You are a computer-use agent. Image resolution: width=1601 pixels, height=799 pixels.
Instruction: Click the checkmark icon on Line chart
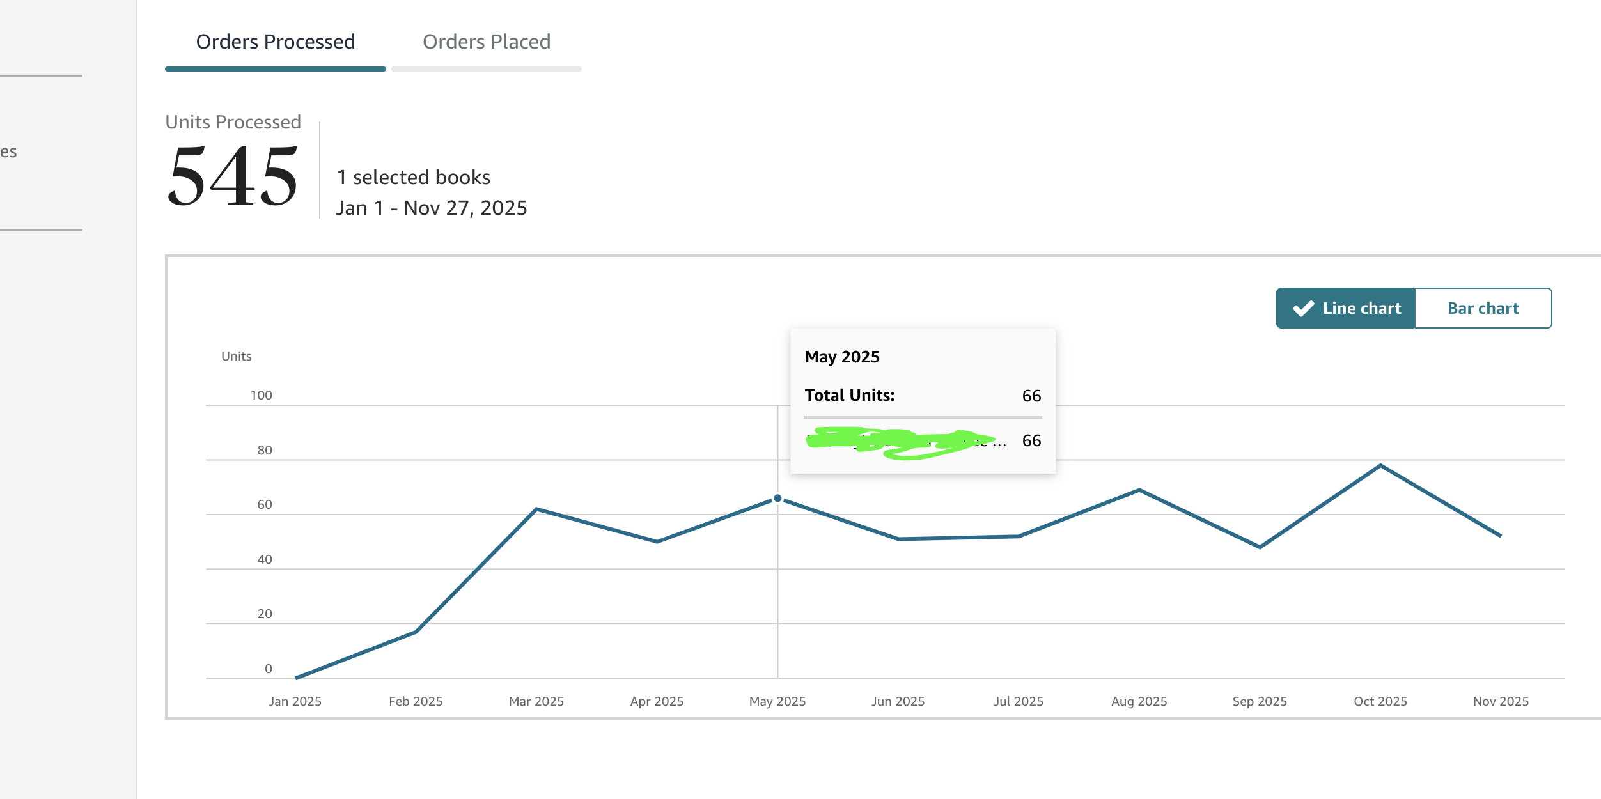tap(1303, 309)
